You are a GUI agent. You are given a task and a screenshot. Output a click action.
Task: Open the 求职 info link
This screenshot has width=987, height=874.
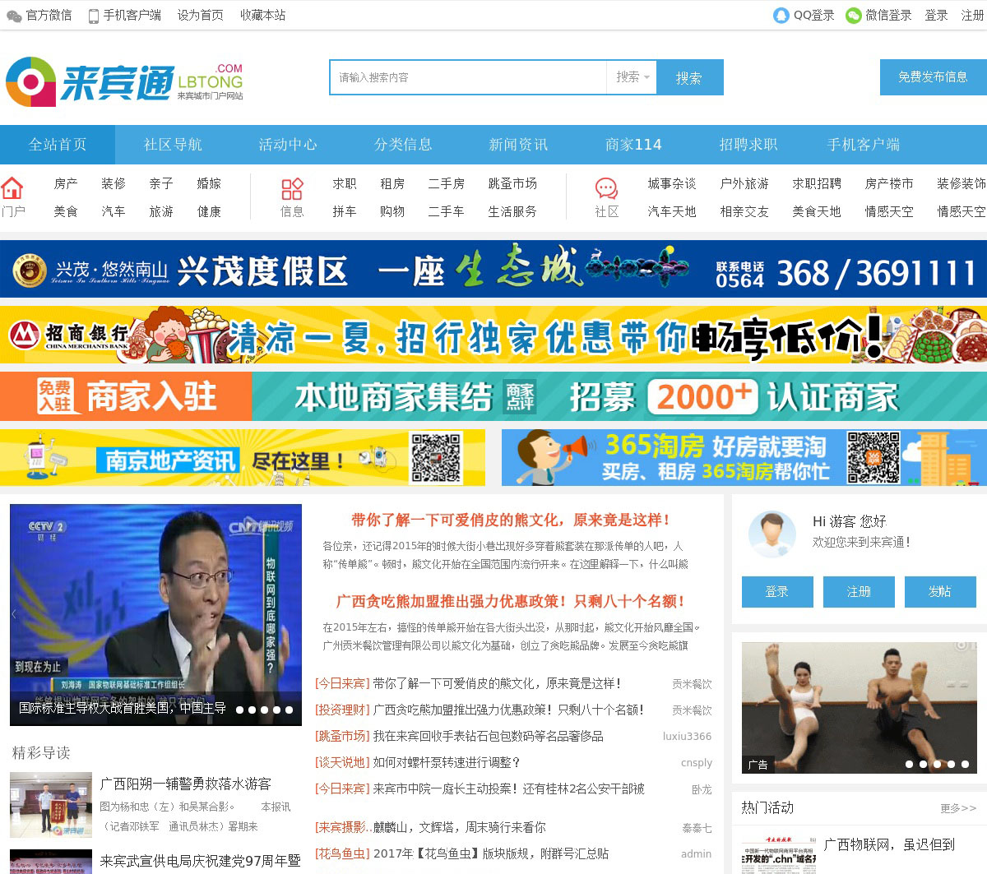(x=345, y=183)
